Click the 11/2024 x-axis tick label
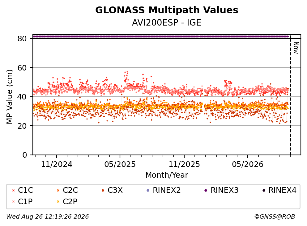This screenshot has height=226, width=307. pos(57,164)
